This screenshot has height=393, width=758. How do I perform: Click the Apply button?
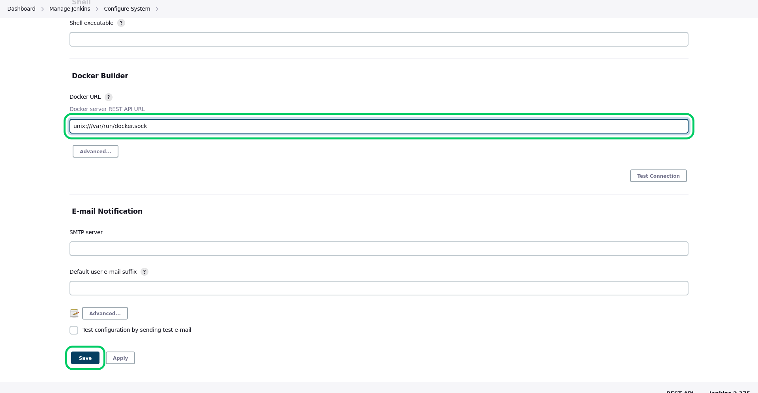point(120,358)
